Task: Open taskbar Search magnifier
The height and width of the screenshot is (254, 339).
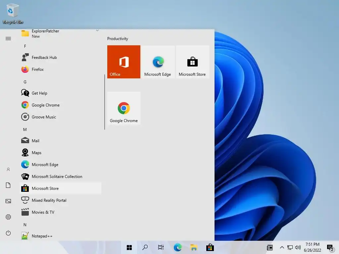Action: tap(145, 247)
